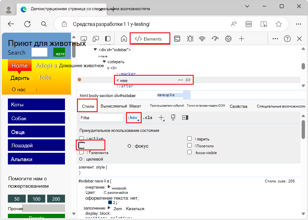Image resolution: width=308 pixels, height=220 pixels.
Task: Add page to favorites star icon
Action: point(278,24)
